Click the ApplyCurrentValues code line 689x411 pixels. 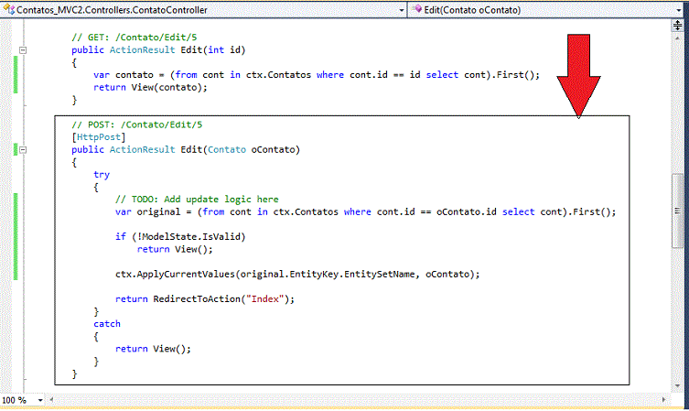point(297,275)
